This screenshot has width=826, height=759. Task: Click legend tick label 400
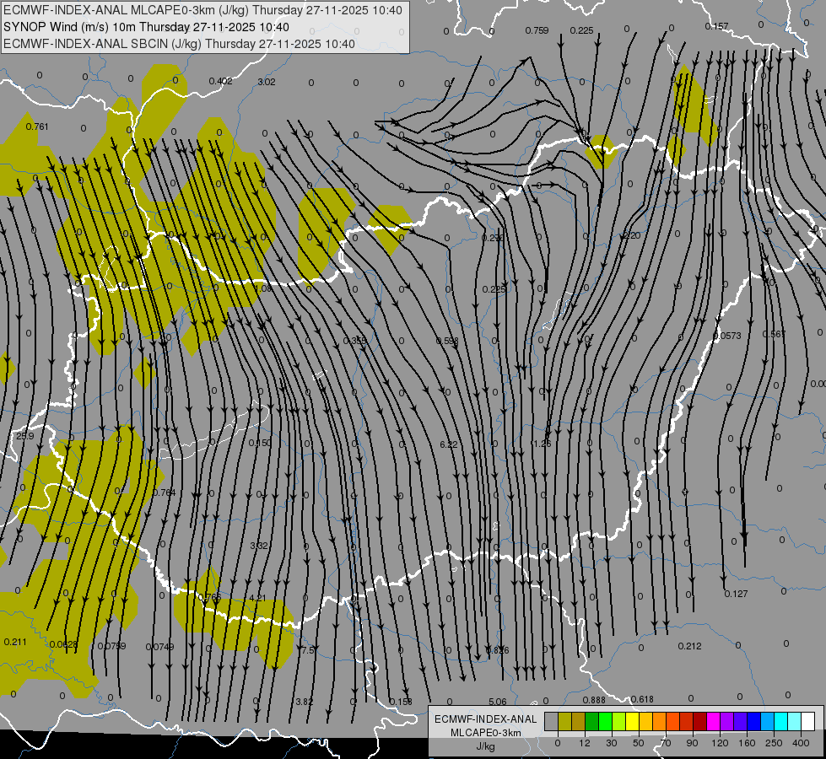(800, 743)
